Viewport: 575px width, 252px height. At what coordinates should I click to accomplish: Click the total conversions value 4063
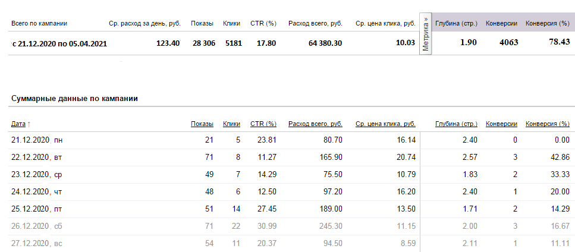(x=509, y=42)
